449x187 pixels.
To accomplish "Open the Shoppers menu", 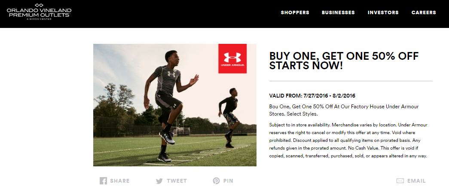I will point(295,12).
